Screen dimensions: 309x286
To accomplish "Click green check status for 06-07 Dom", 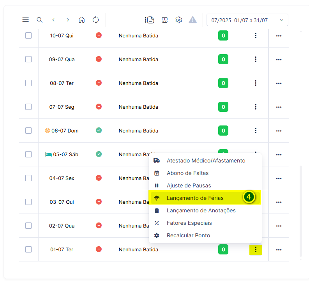I will tap(99, 130).
